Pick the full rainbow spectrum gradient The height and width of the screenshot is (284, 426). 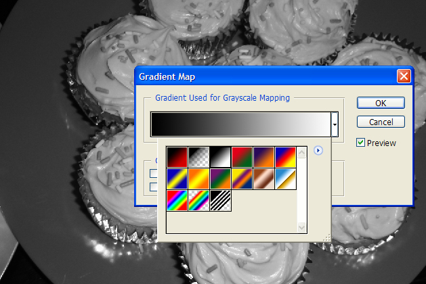click(x=177, y=200)
